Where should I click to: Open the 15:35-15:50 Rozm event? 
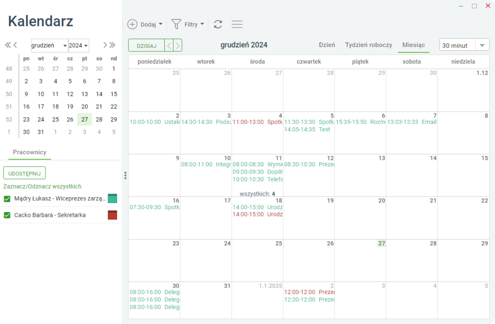point(360,122)
